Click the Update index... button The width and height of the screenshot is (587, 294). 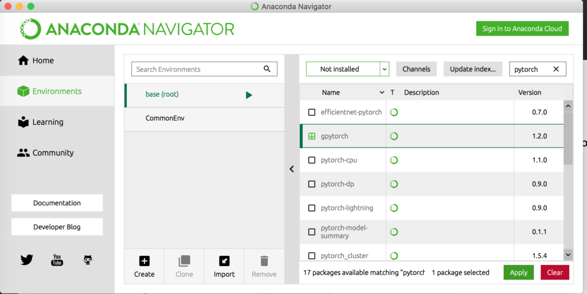tap(473, 69)
